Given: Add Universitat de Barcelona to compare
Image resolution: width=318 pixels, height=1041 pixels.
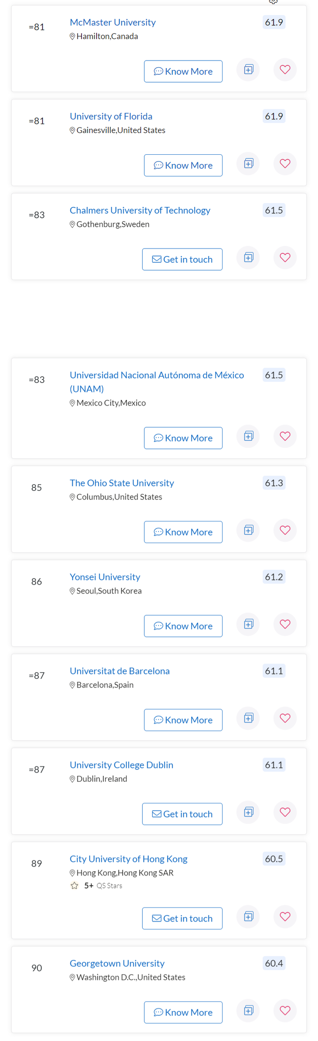Looking at the screenshot, I should click(x=249, y=718).
